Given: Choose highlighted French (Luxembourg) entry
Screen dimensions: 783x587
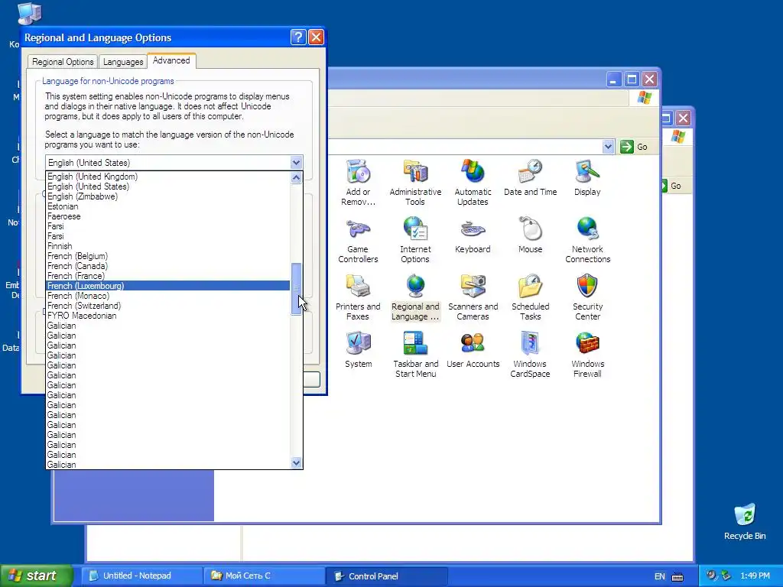Looking at the screenshot, I should pos(167,286).
